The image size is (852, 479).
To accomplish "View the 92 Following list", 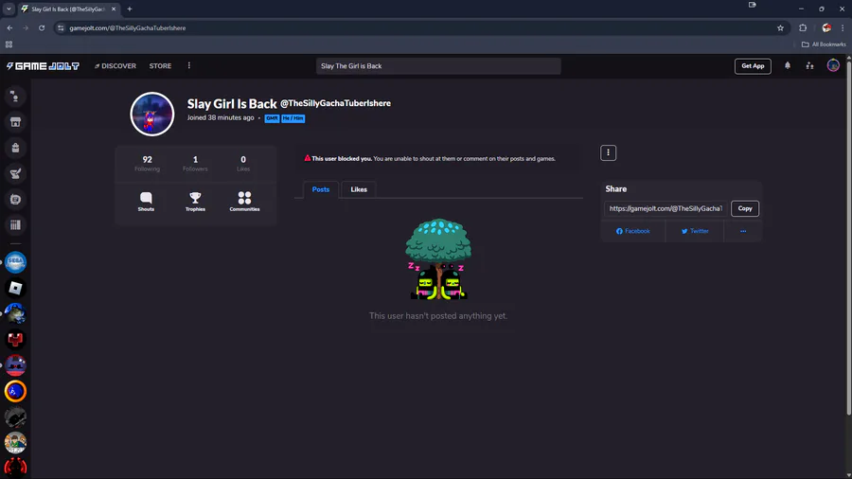I will coord(148,163).
